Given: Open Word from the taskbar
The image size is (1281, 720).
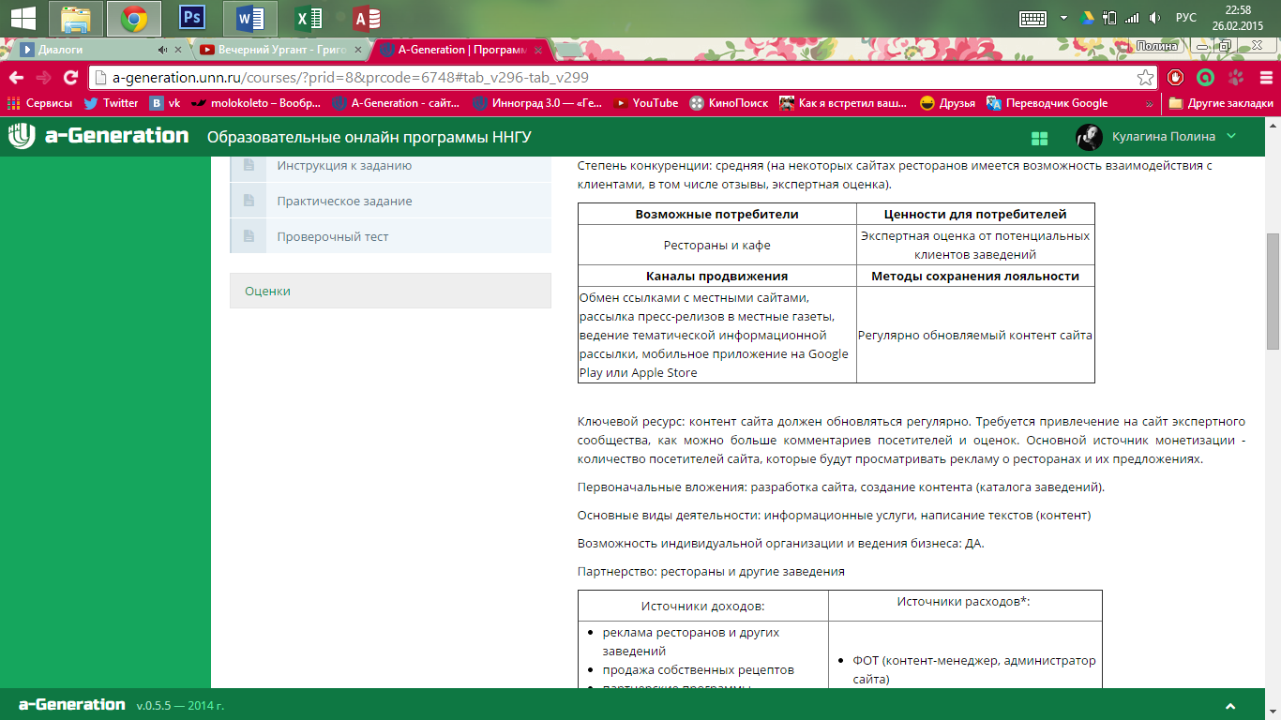Looking at the screenshot, I should [x=249, y=18].
